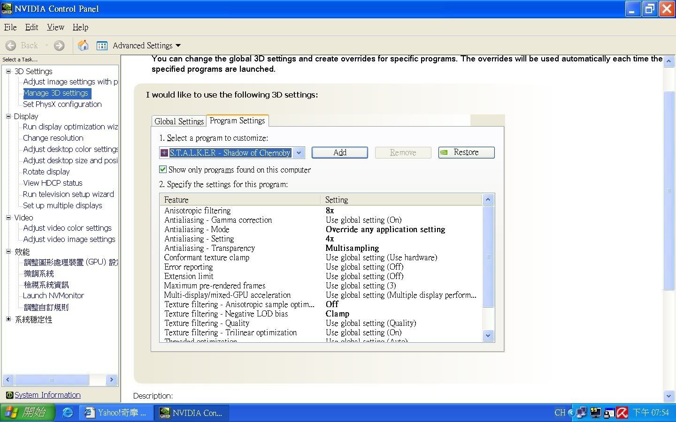Click task tree horizontal scroll left arrow
676x422 pixels.
8,380
